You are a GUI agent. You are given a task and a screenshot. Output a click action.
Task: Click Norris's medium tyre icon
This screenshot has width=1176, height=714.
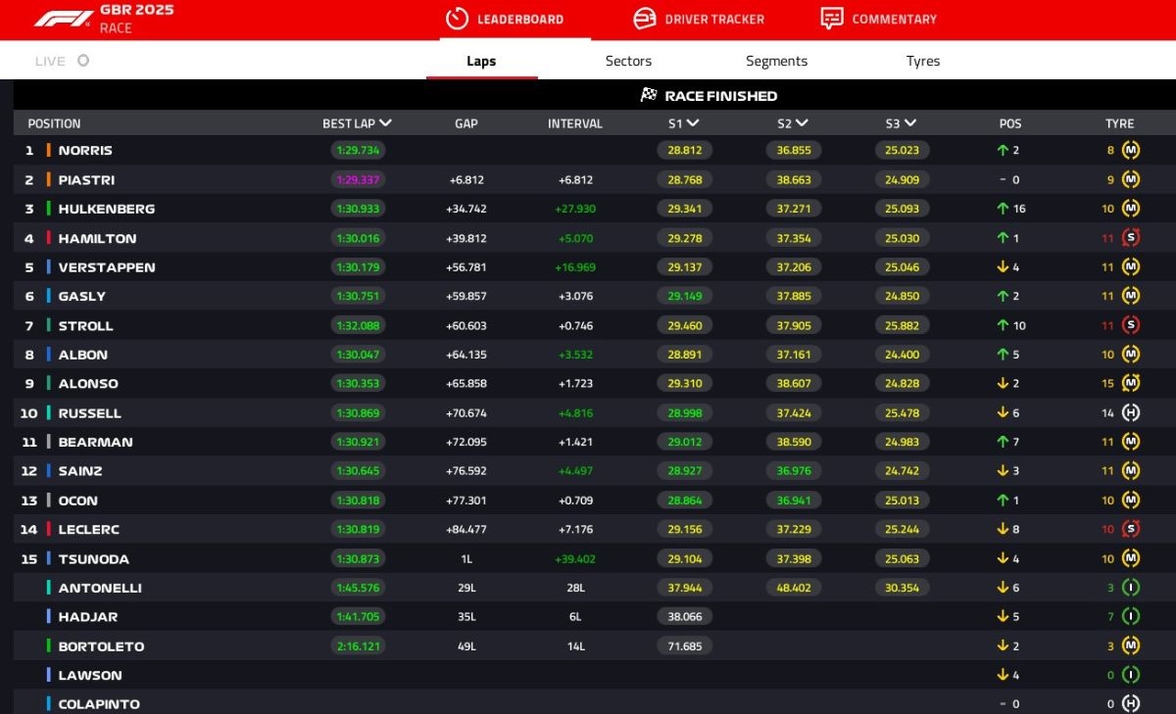click(x=1131, y=151)
